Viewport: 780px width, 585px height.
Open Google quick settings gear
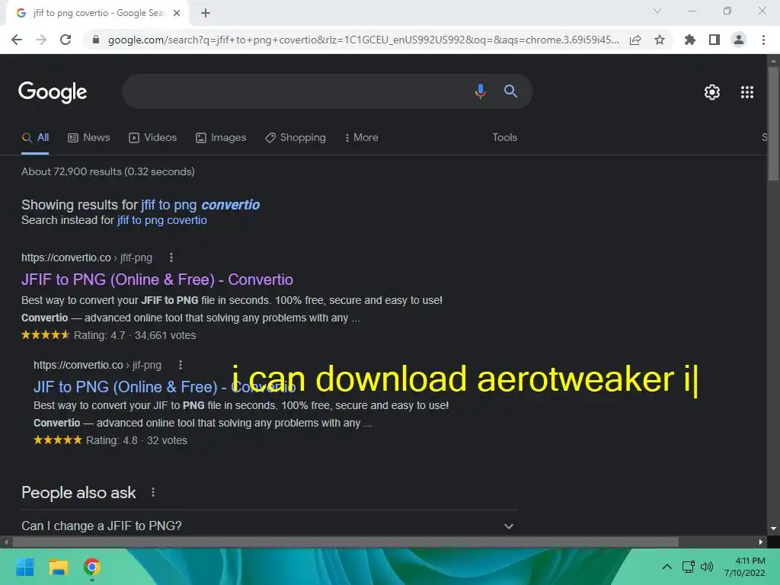(712, 92)
